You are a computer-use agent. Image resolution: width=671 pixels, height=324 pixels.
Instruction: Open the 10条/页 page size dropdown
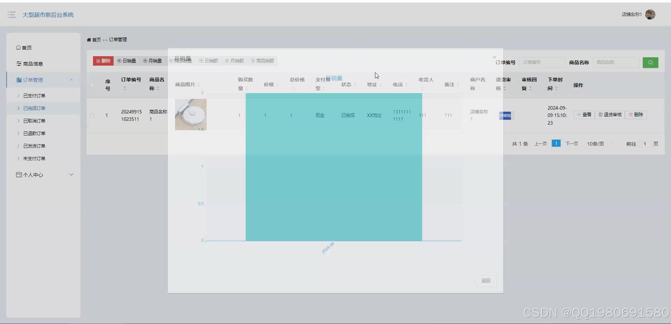(598, 143)
